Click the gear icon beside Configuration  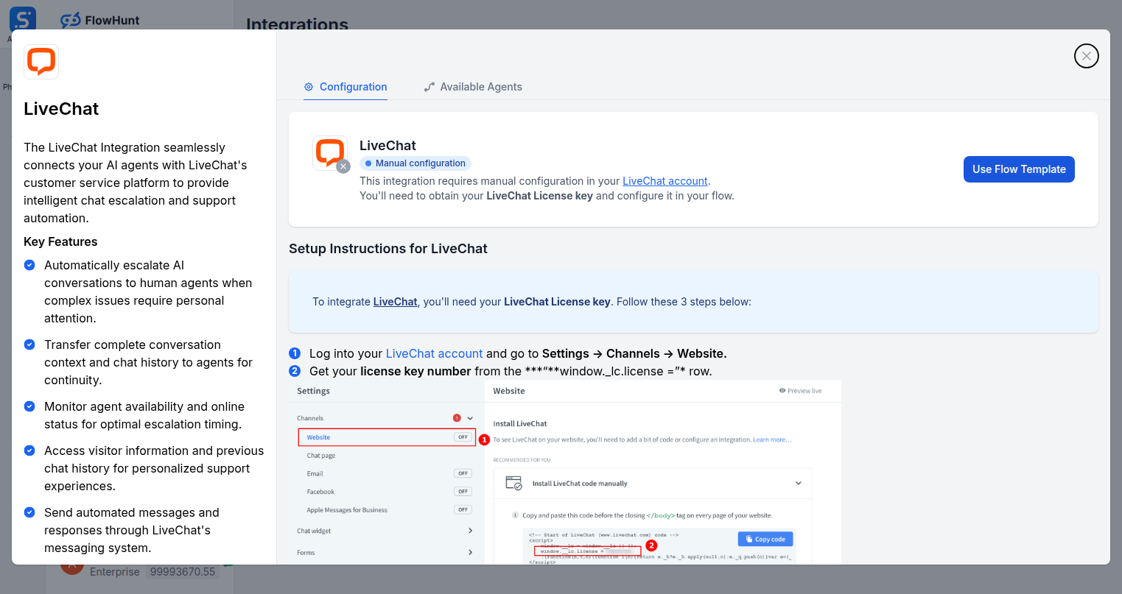pyautogui.click(x=309, y=86)
